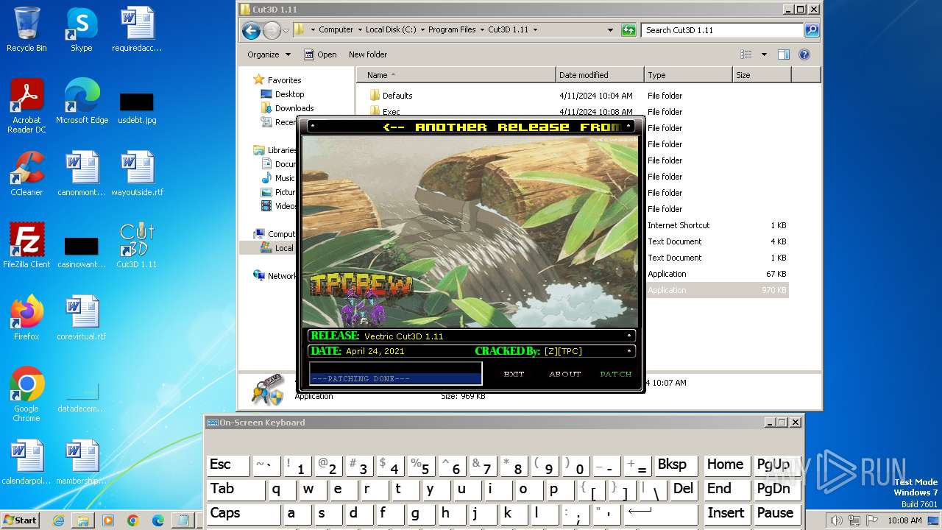Expand the recent pages dropdown arrow

click(286, 30)
